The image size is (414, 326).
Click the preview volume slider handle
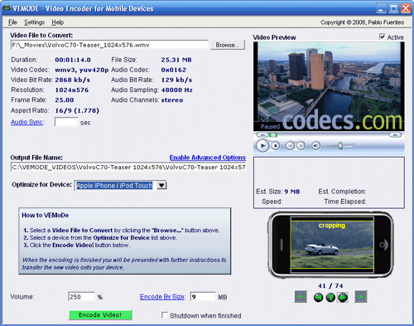click(340, 145)
